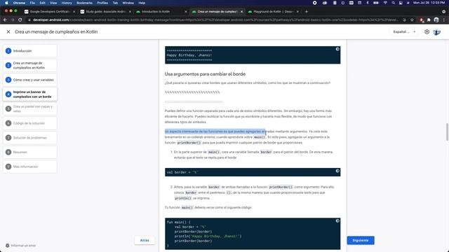This screenshot has height=252, width=449.
Task: Open the Tab menu in menu bar
Action: point(115,3)
